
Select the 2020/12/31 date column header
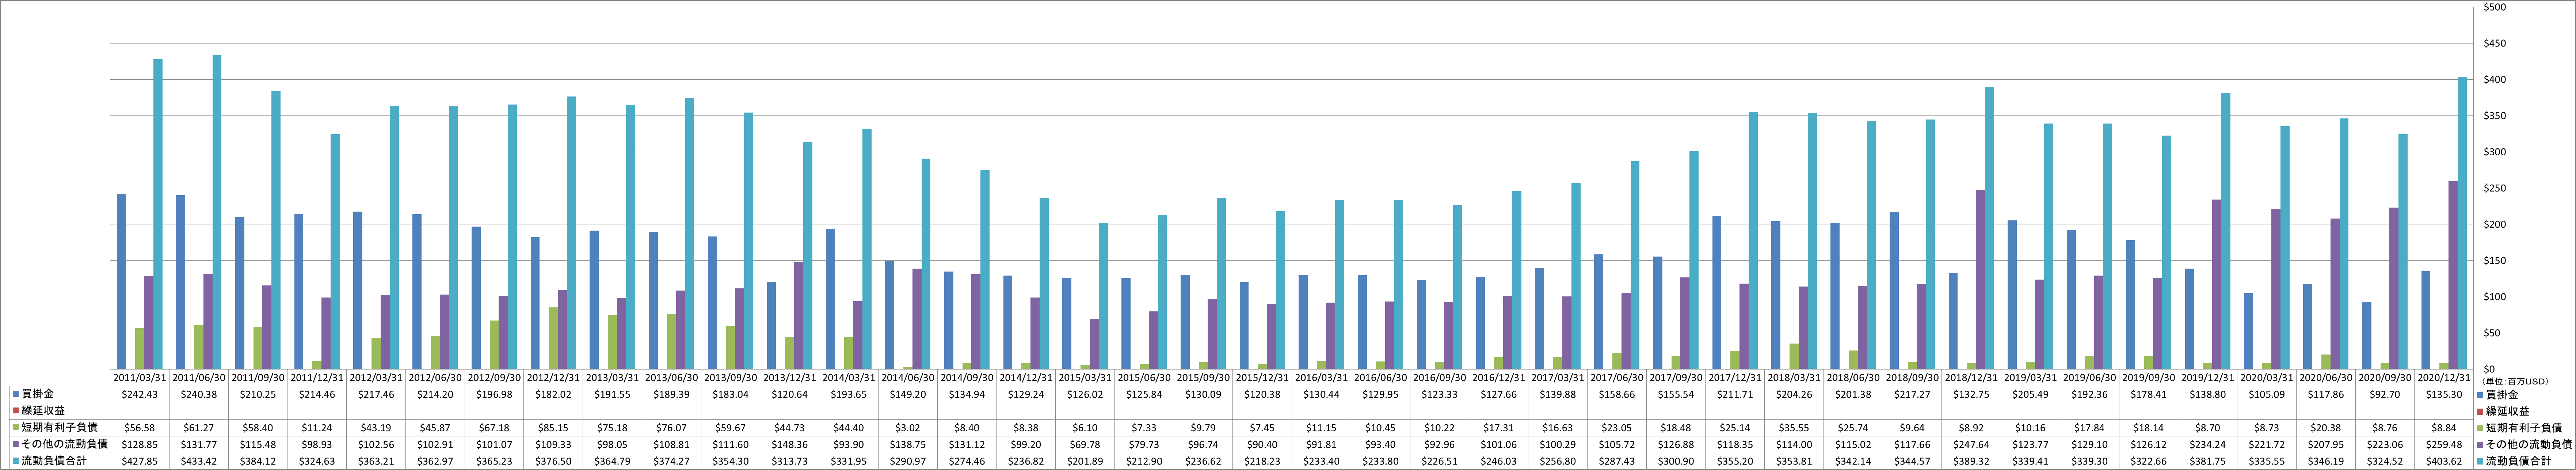[2445, 378]
